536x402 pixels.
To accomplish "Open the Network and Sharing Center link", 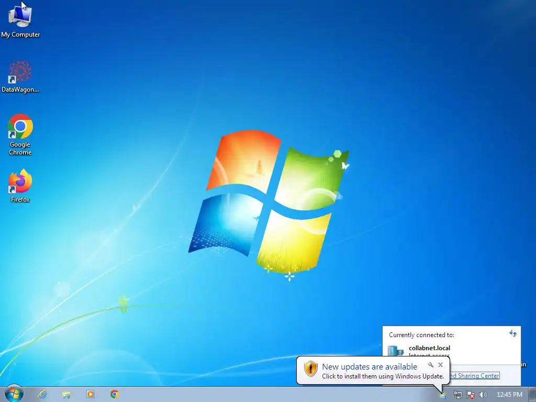I will pyautogui.click(x=475, y=376).
